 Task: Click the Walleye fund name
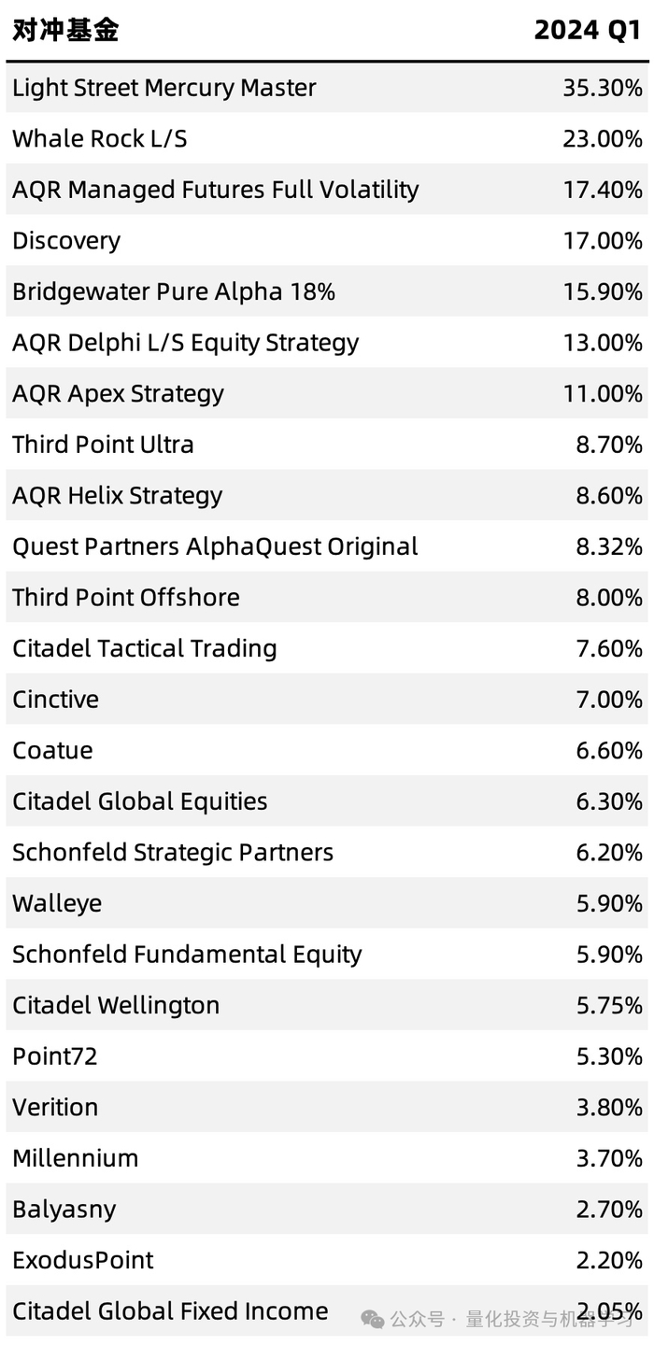point(57,903)
